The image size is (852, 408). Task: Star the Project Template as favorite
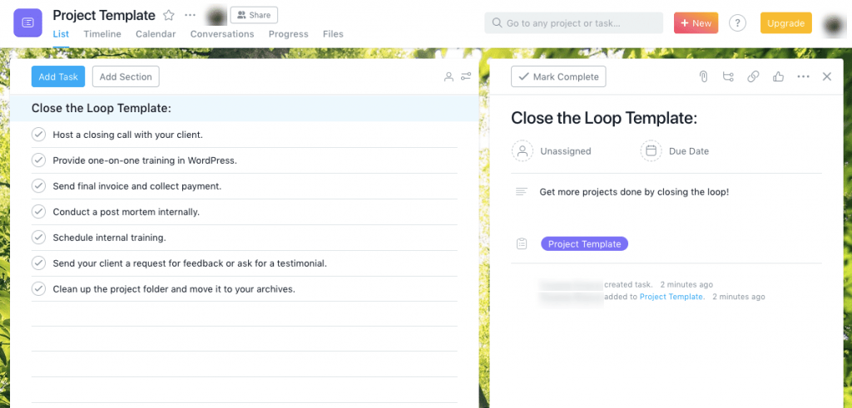pos(169,15)
